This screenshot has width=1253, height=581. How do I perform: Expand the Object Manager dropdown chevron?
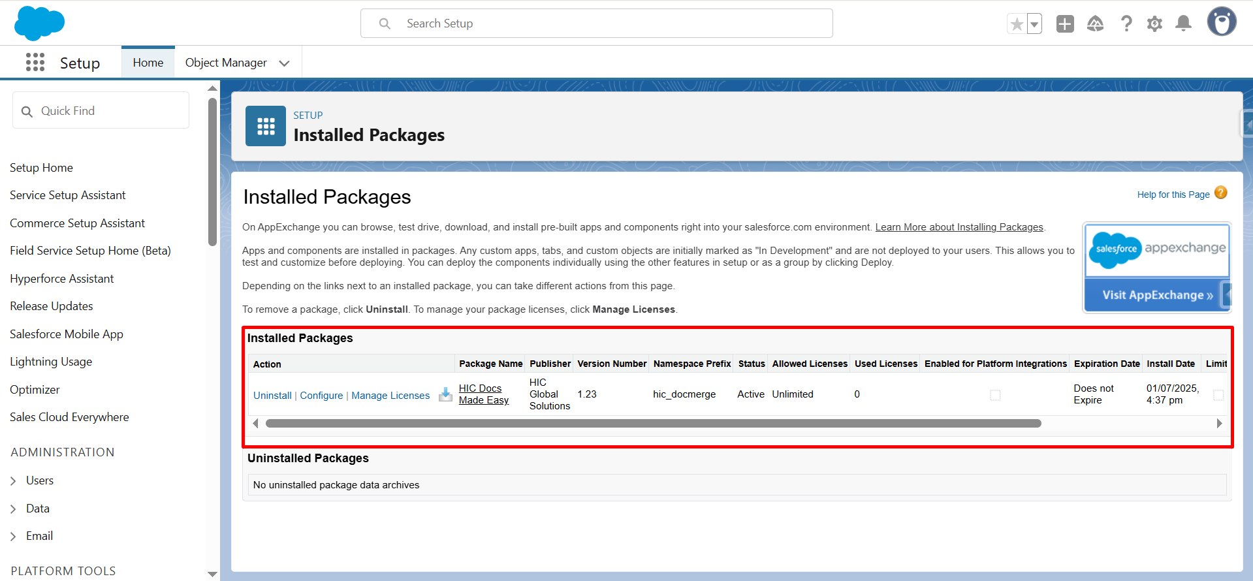click(x=284, y=63)
